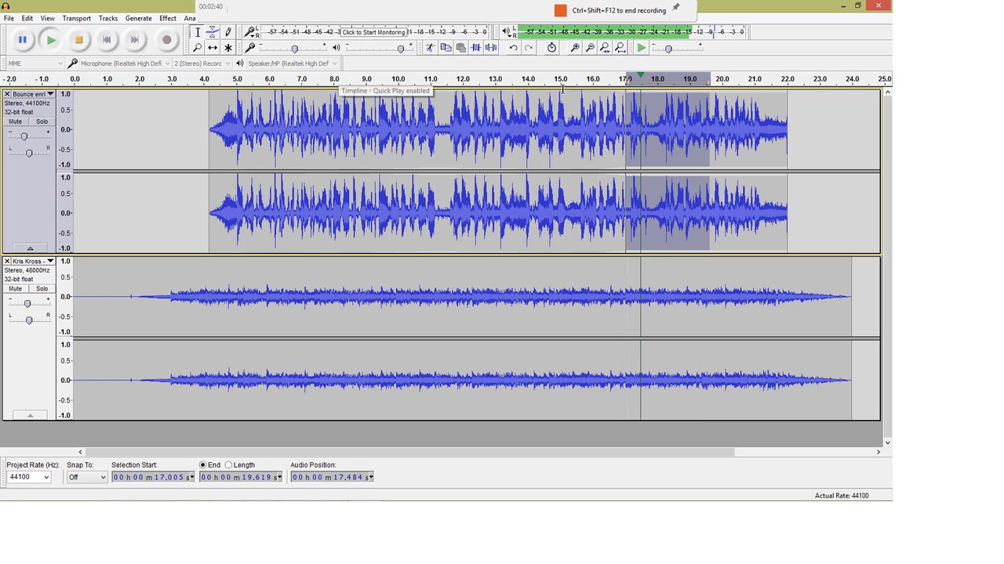This screenshot has width=1004, height=564.
Task: Zoom In on the timeline
Action: click(575, 48)
